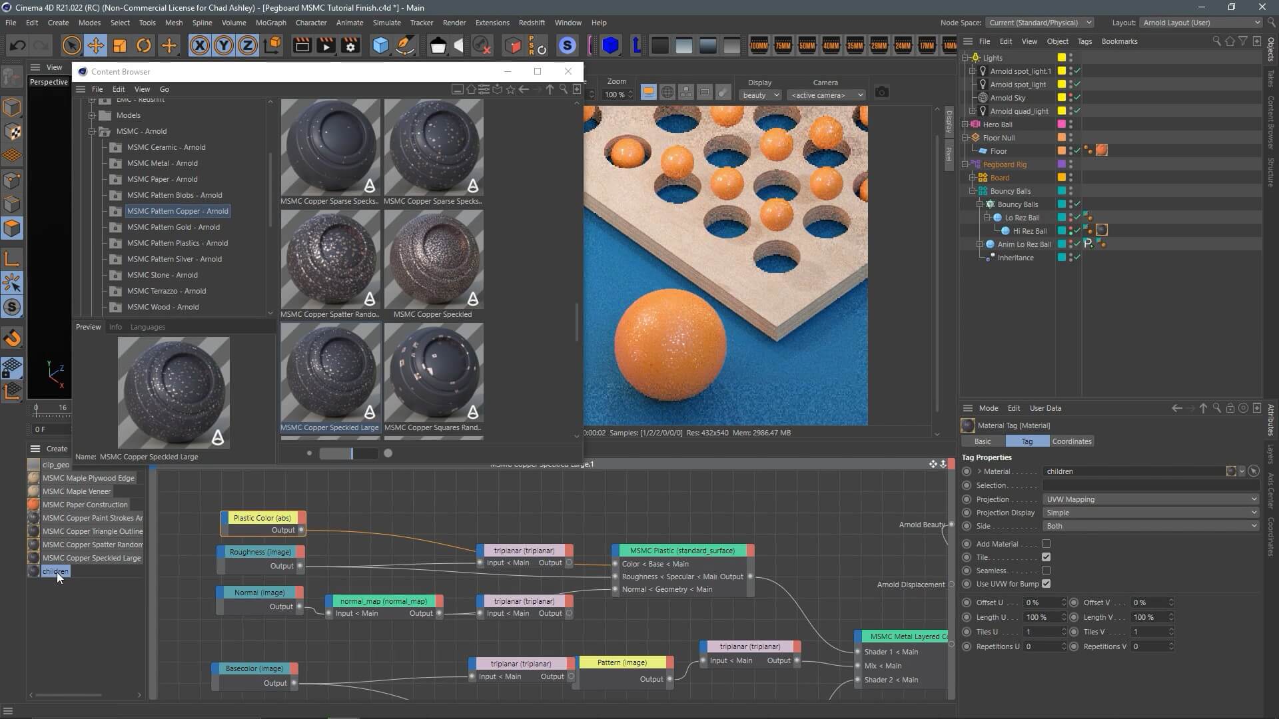
Task: Click the render snapshot camera icon
Action: (x=881, y=93)
